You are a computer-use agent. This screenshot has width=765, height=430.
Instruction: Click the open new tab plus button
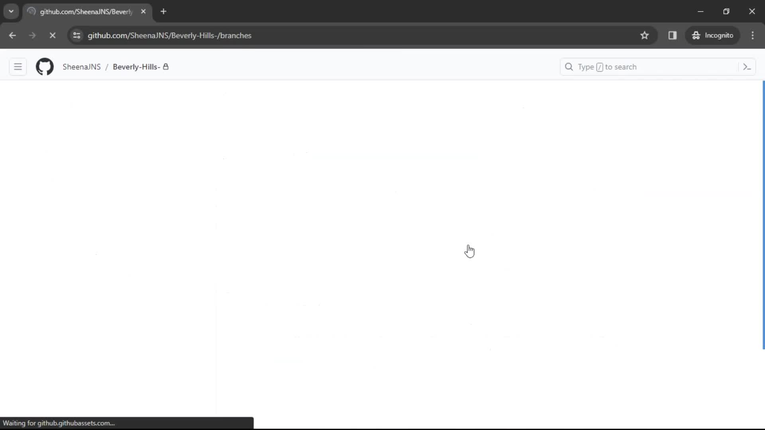[x=163, y=12]
